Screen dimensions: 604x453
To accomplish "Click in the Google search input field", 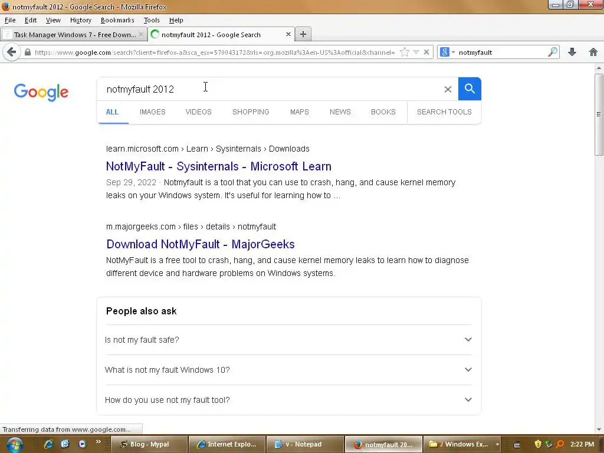I will point(270,89).
